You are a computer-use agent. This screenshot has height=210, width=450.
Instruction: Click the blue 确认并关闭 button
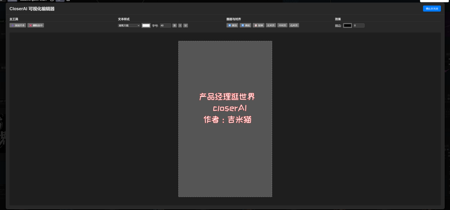point(432,9)
